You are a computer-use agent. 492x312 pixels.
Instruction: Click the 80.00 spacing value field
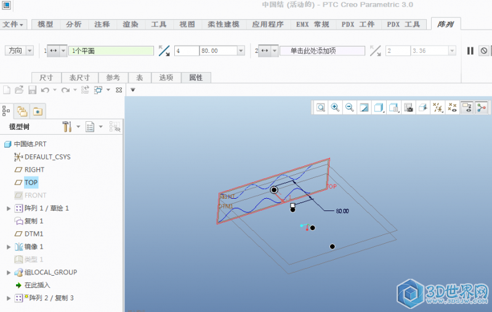(x=219, y=50)
